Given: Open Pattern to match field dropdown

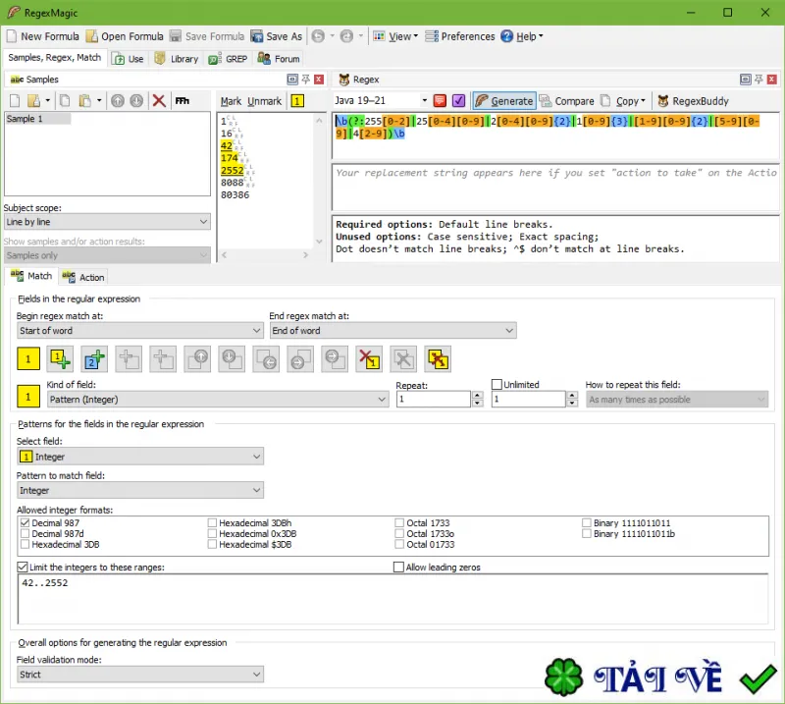Looking at the screenshot, I should (x=140, y=490).
